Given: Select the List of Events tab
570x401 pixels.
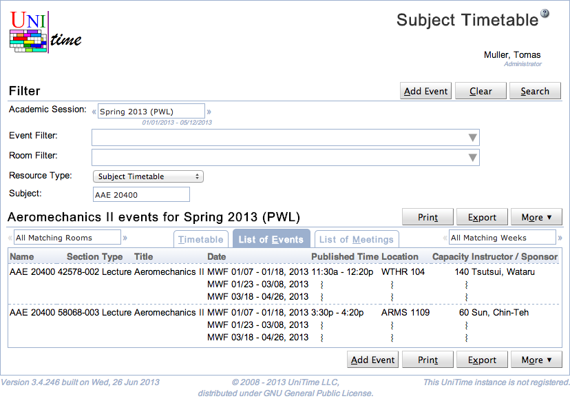Looking at the screenshot, I should click(x=271, y=239).
